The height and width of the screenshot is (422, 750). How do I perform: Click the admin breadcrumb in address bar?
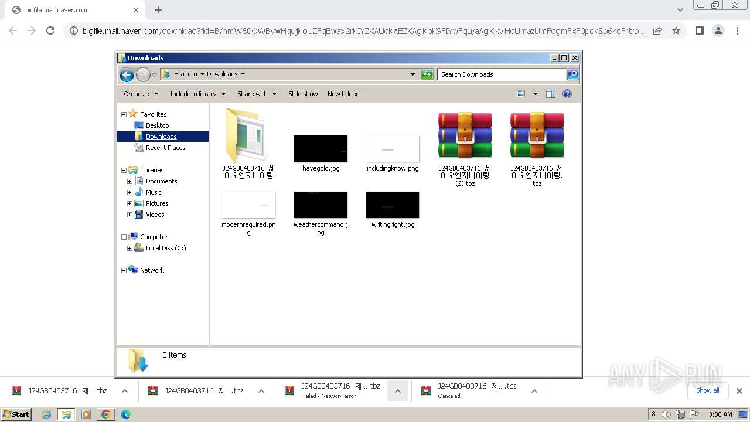tap(189, 74)
